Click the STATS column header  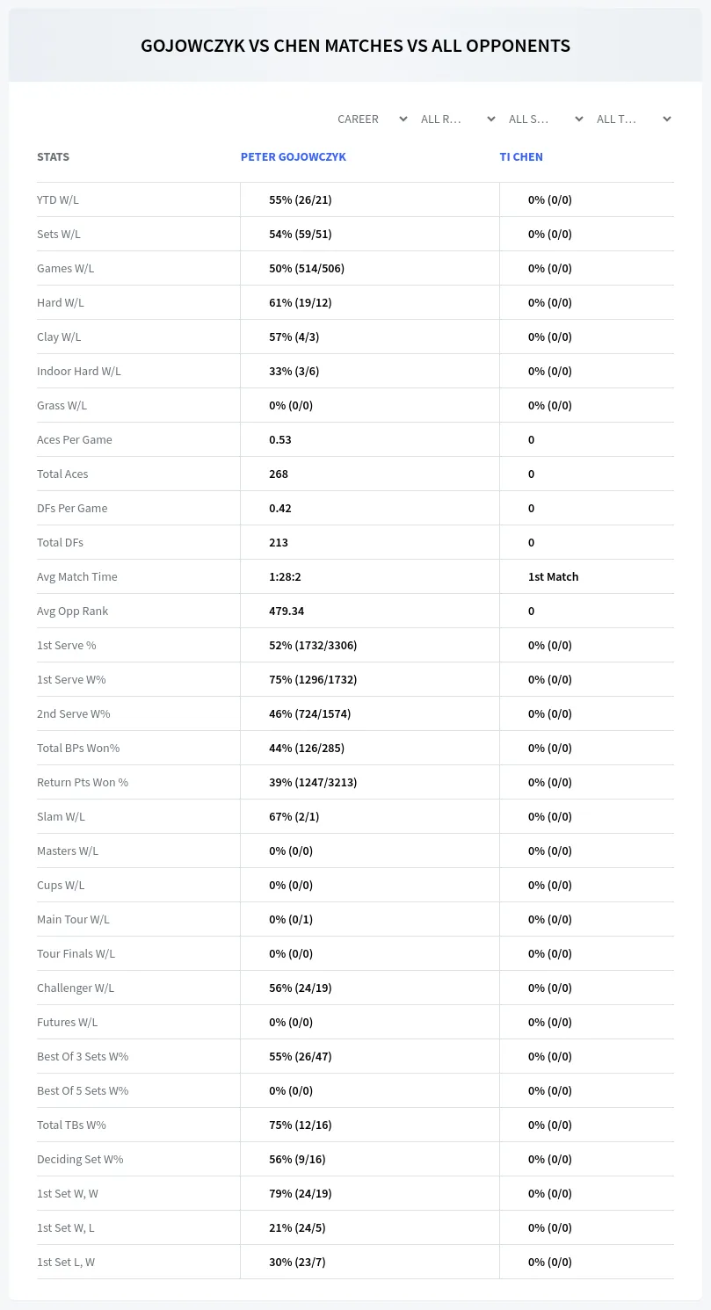coord(53,156)
